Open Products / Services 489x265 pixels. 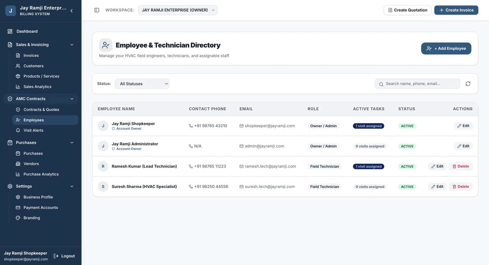point(45,76)
